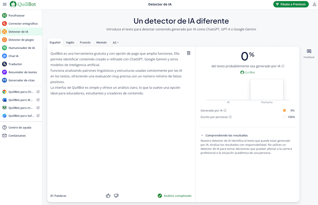Show info about Generado por IA score
The height and width of the screenshot is (205, 318).
(225, 110)
